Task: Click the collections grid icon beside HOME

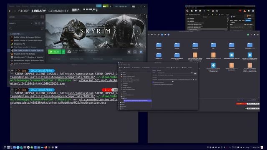Action: [42, 17]
